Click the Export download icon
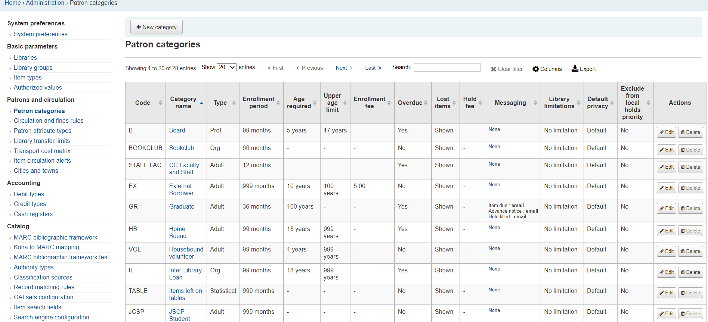This screenshot has height=322, width=708. point(575,69)
